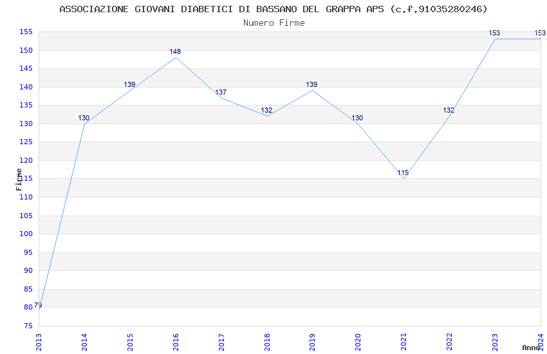
Task: Click the 2017 data label 137
Action: click(221, 92)
